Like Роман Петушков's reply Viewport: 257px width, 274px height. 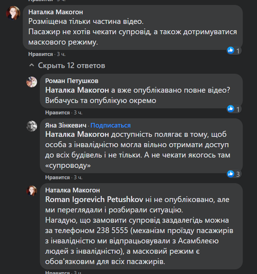point(57,113)
